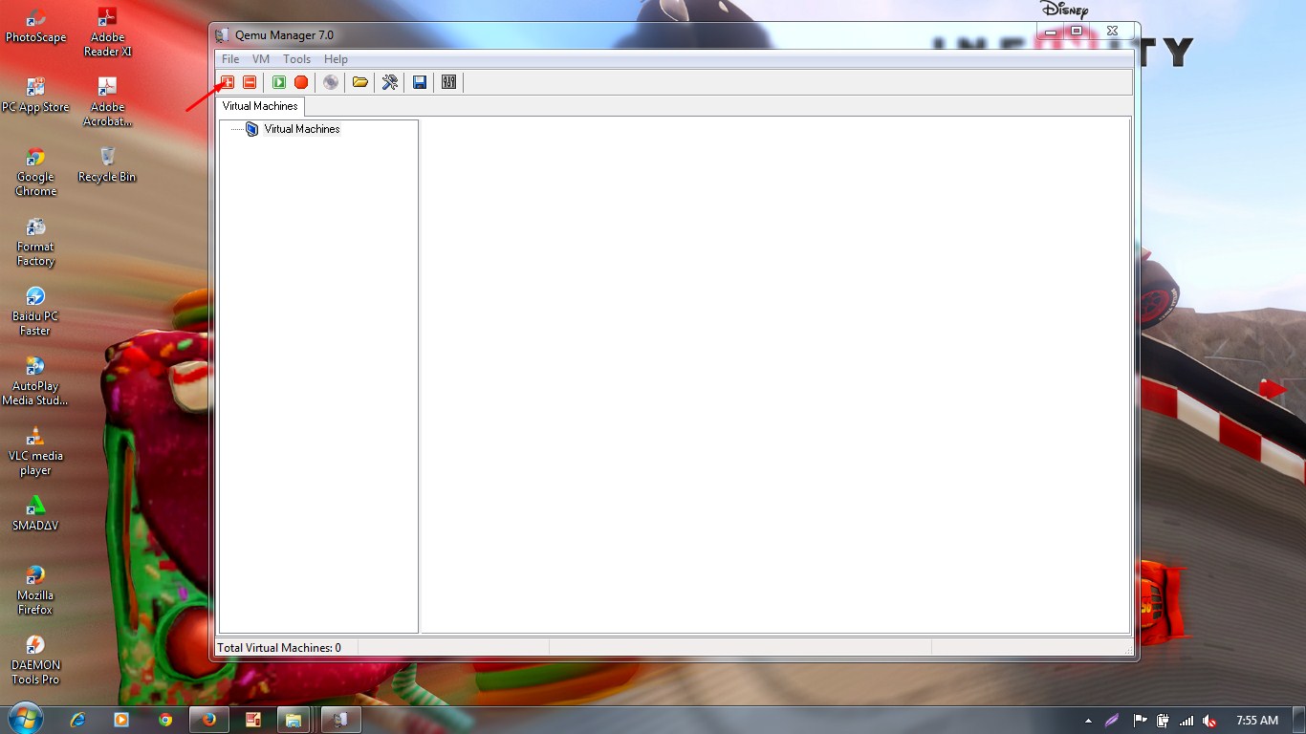Click the network signal tray icon
The image size is (1306, 734).
point(1186,721)
